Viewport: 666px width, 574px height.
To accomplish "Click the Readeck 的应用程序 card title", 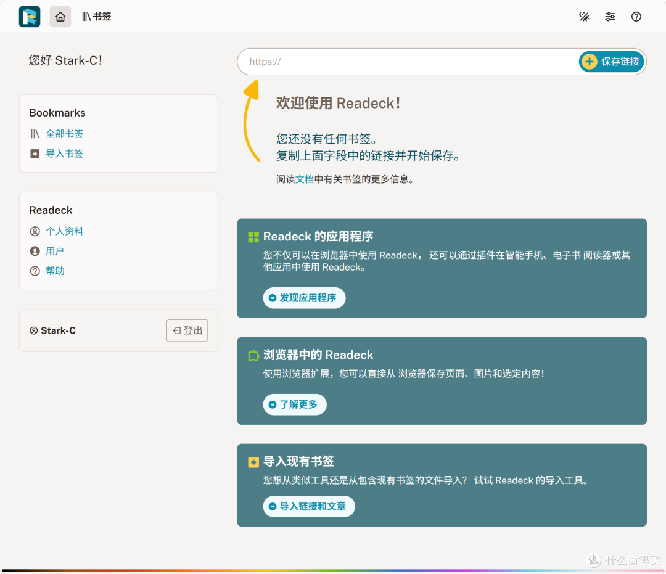I will click(x=318, y=237).
